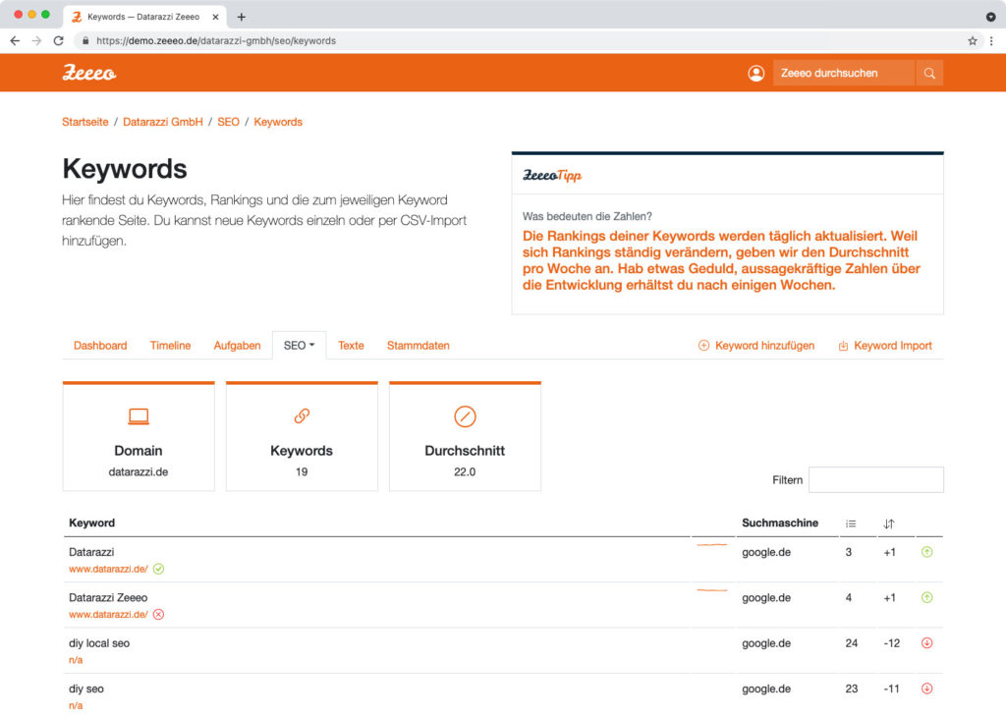The image size is (1006, 717).
Task: Click red down arrow in diy local seo row
Action: [926, 642]
